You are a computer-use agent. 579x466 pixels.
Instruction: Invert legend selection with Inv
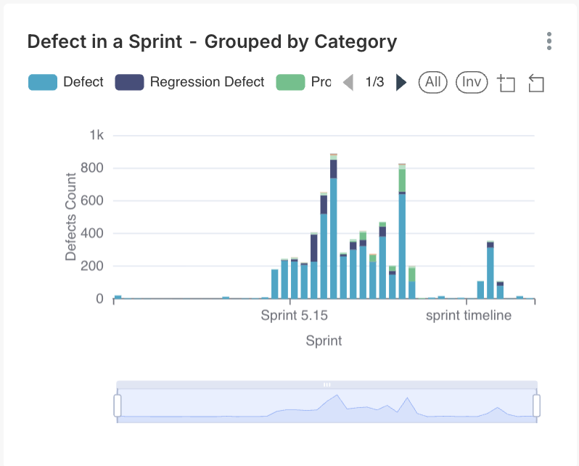pos(472,82)
